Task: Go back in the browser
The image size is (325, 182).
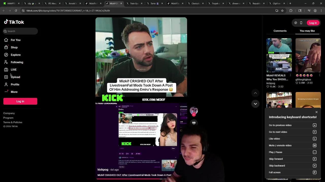Action: point(4,11)
